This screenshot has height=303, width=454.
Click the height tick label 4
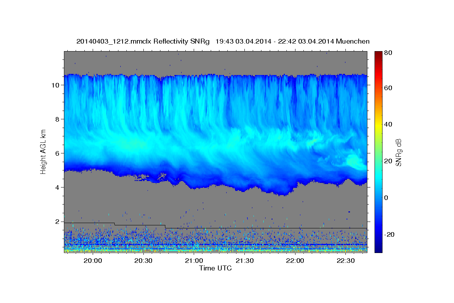[x=58, y=187]
